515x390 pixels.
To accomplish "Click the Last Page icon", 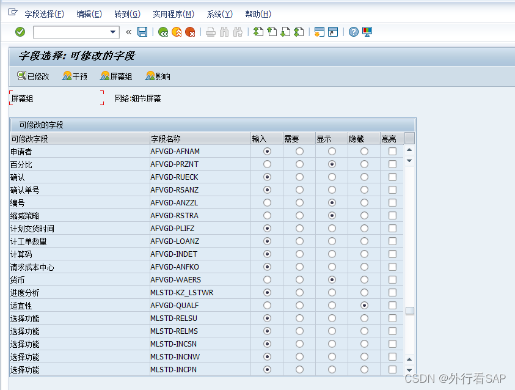I will (299, 32).
